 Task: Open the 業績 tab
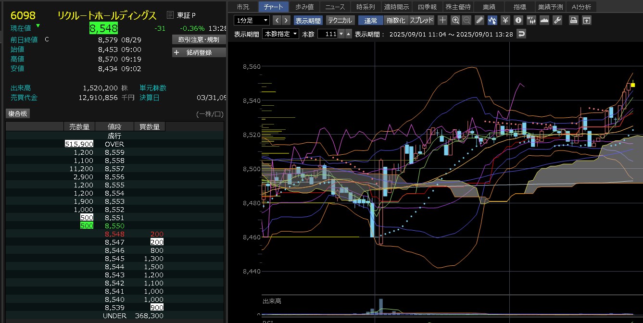tap(489, 7)
